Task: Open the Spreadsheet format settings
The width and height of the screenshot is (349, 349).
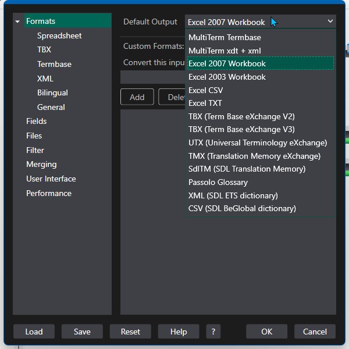Action: pos(59,35)
